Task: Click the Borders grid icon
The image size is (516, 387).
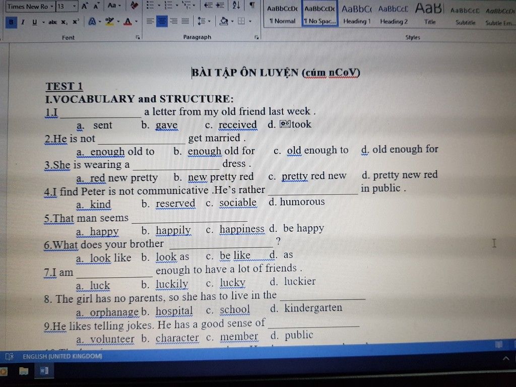Action: (241, 21)
